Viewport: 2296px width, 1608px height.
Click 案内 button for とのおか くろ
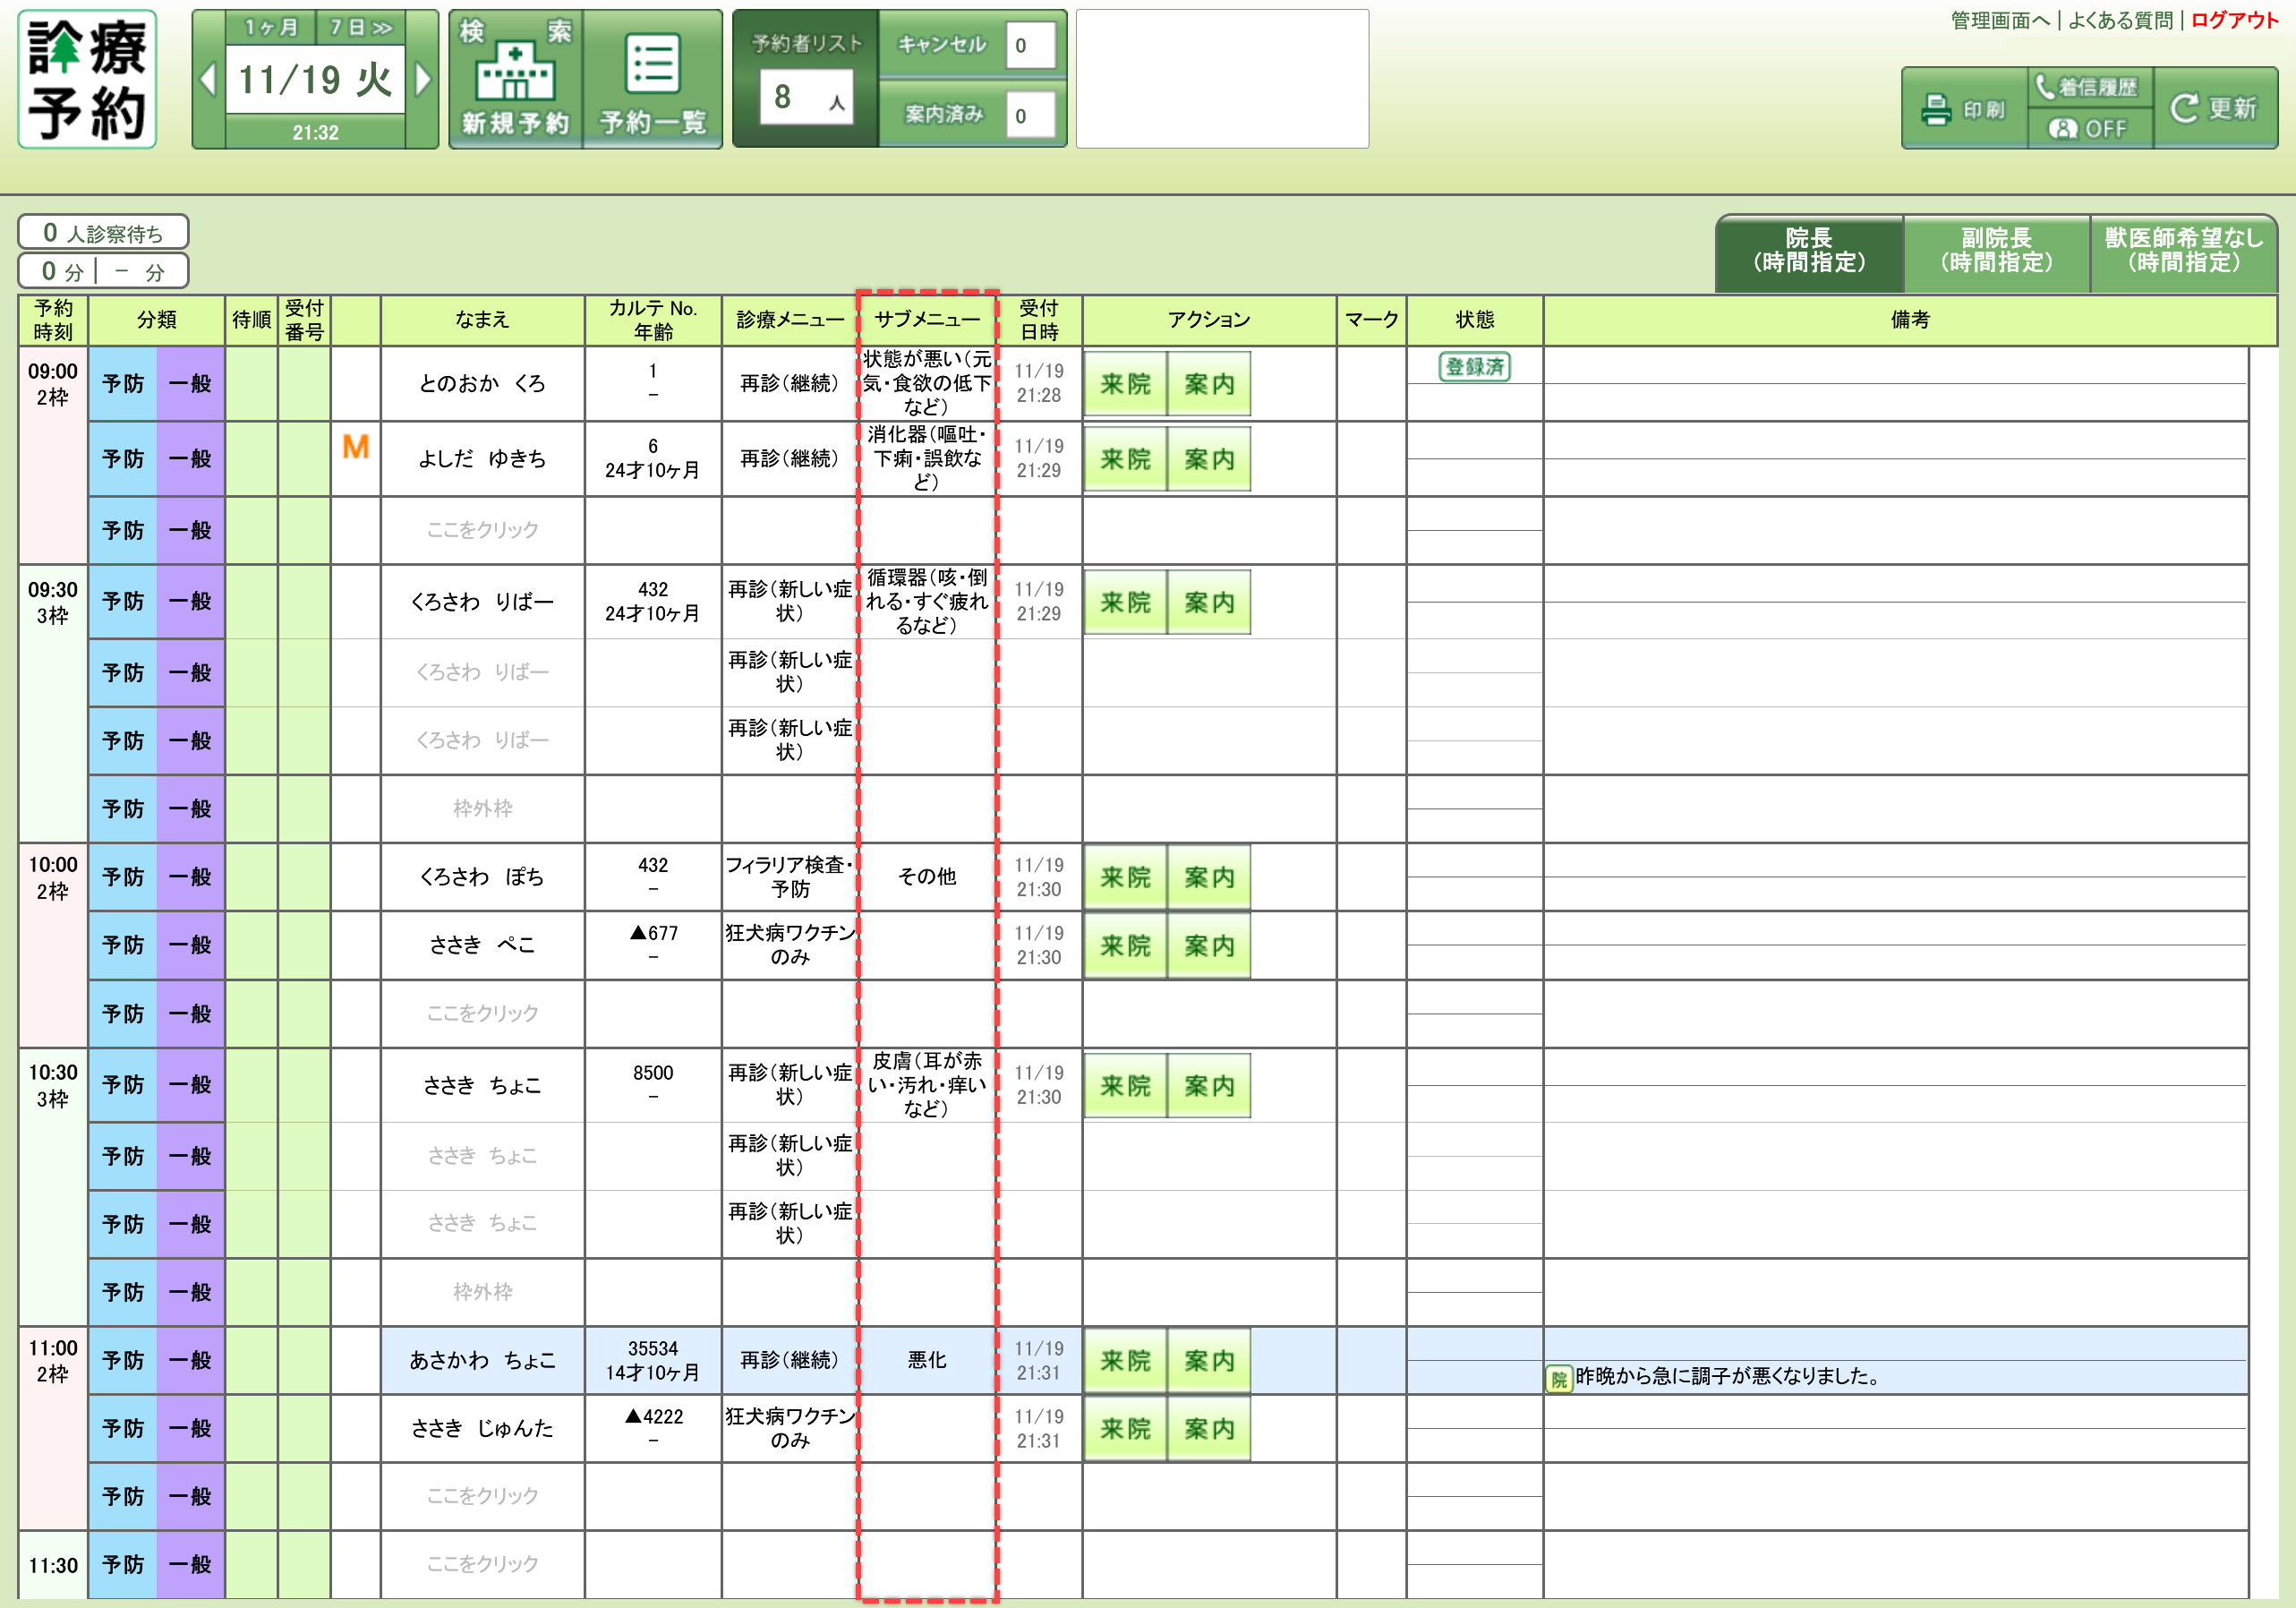tap(1209, 384)
